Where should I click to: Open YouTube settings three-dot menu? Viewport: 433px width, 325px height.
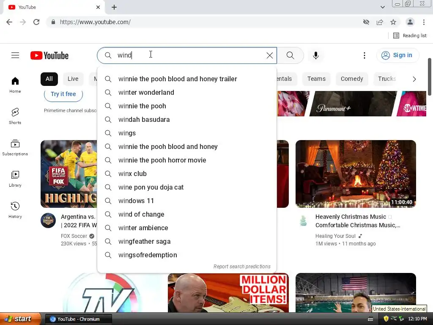pos(364,55)
